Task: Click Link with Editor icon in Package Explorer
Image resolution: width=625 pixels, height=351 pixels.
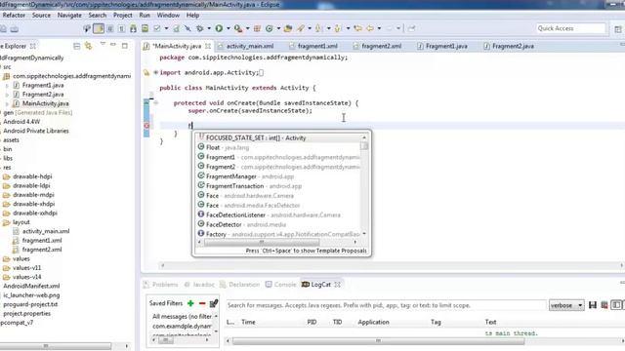Action: pyautogui.click(x=89, y=46)
